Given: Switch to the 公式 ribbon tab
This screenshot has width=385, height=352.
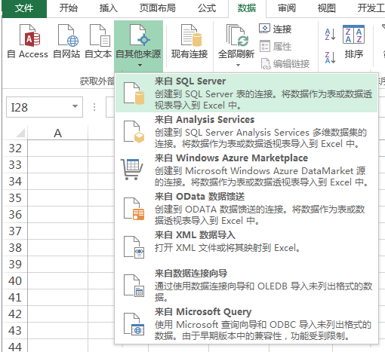Looking at the screenshot, I should pyautogui.click(x=207, y=8).
